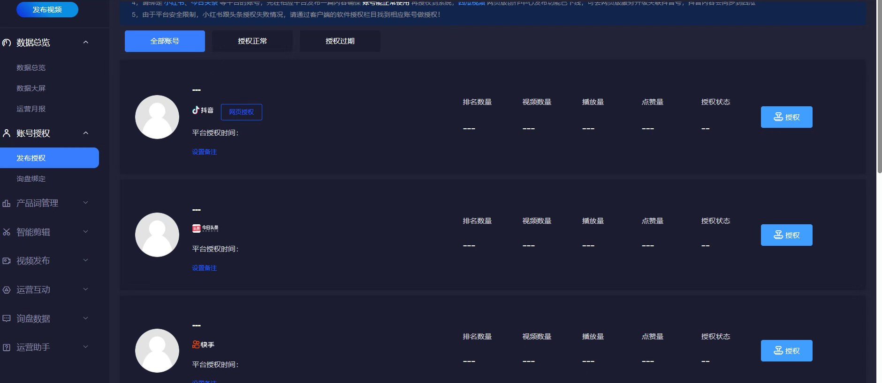Open the 运营月报 submenu item
Viewport: 882px width, 383px height.
(31, 109)
